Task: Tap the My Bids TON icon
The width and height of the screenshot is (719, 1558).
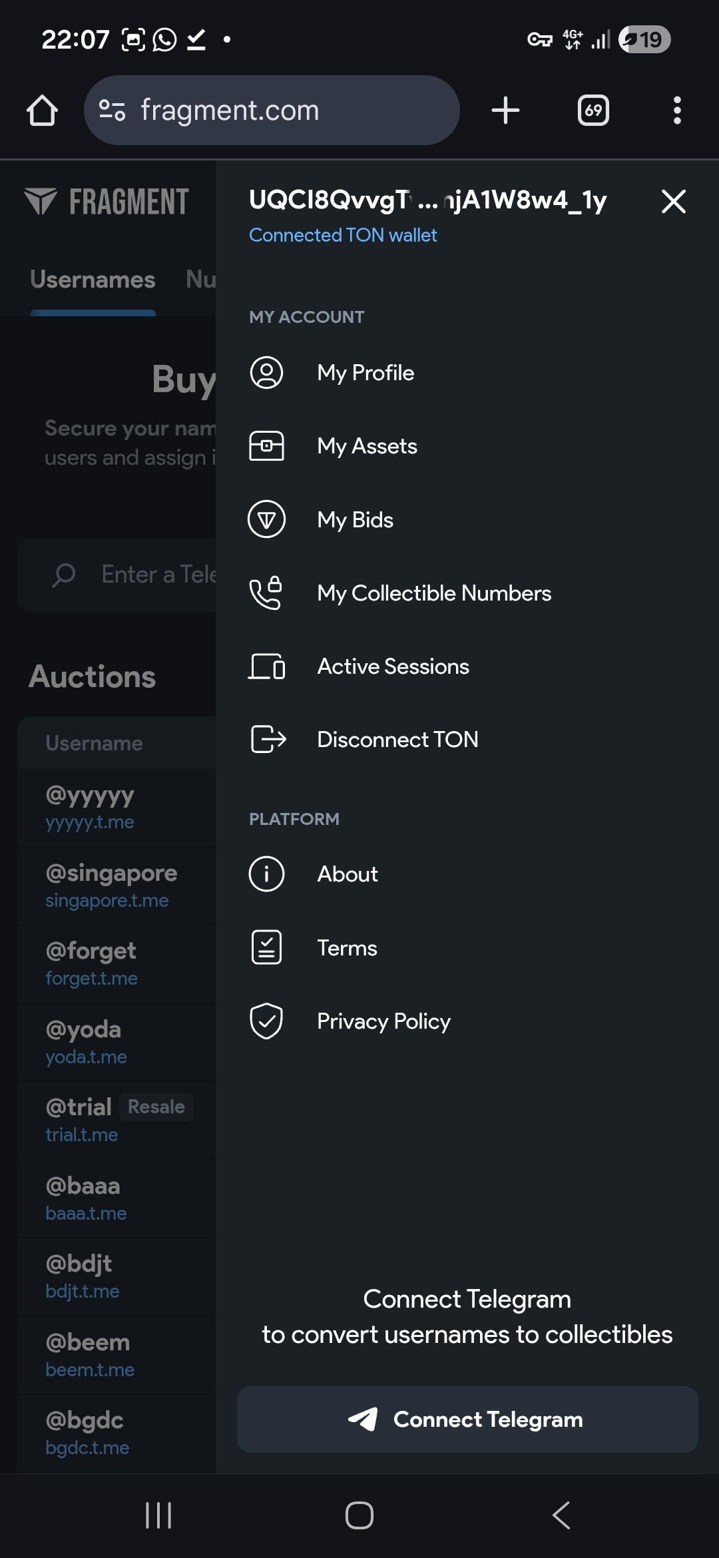Action: coord(266,519)
